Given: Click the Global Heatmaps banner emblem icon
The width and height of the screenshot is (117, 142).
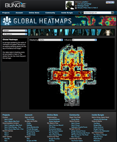Looking at the screenshot, I should tap(7, 21).
